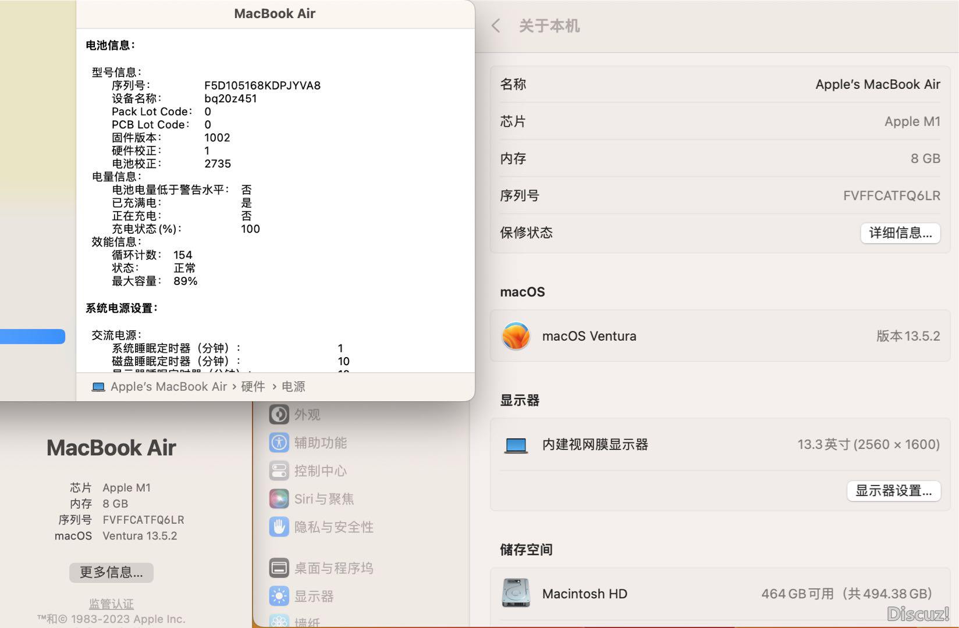
Task: Click the Siri与聚焦 icon
Action: click(279, 499)
